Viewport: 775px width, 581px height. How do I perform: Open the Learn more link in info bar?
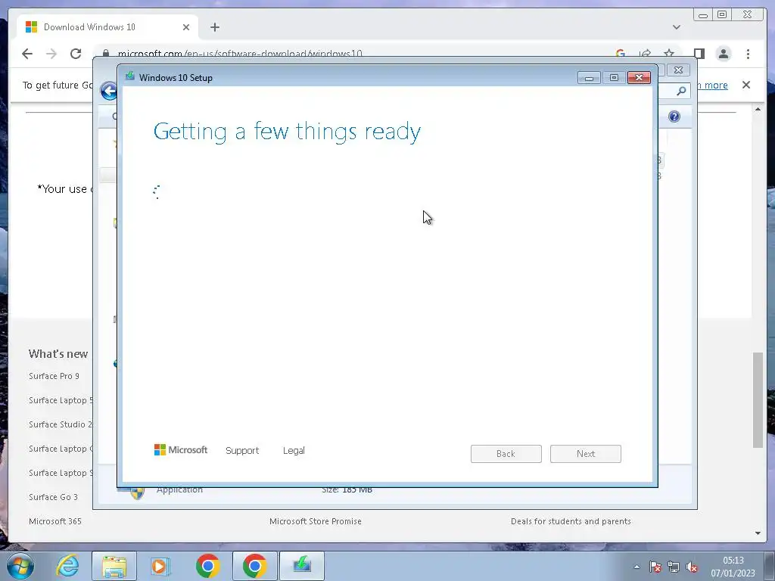711,85
